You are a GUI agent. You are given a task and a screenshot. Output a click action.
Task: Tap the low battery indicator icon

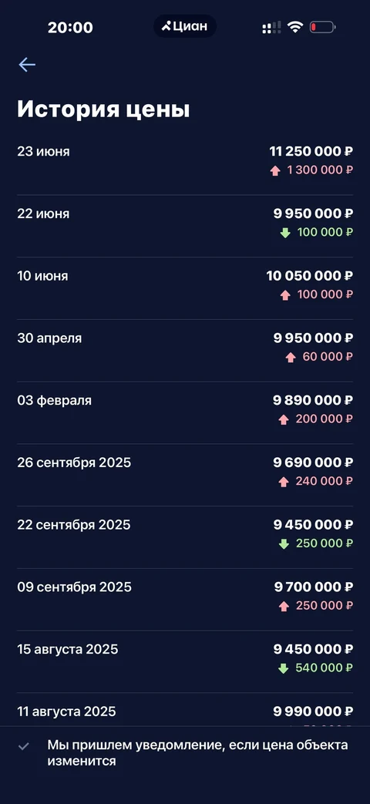point(322,27)
